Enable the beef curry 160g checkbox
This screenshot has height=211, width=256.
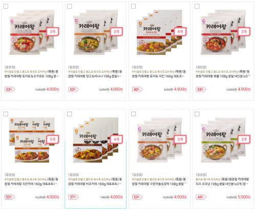point(70,114)
